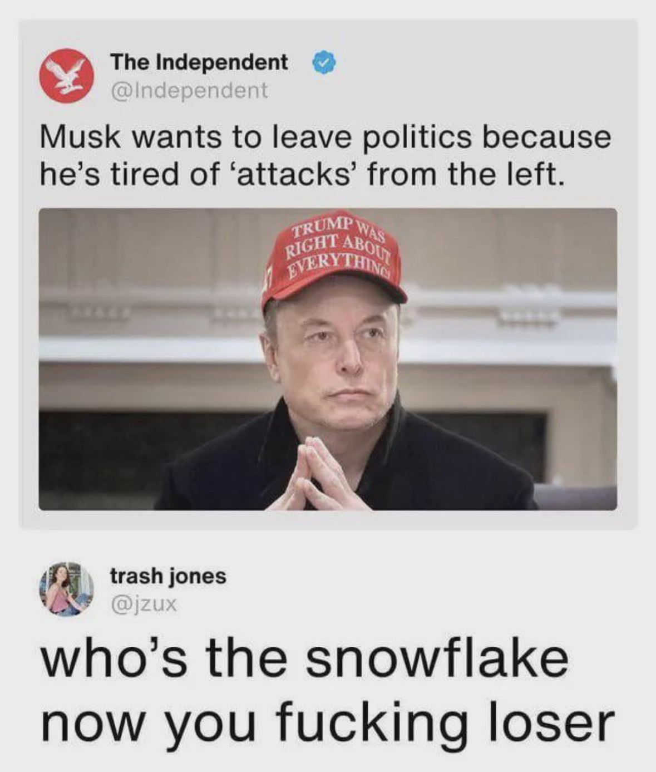This screenshot has width=656, height=772.
Task: Click the @Independent handle
Action: (189, 90)
